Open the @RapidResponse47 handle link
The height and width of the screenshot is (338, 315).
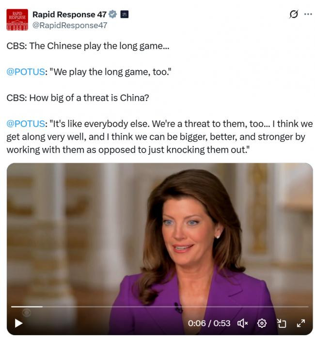point(70,25)
